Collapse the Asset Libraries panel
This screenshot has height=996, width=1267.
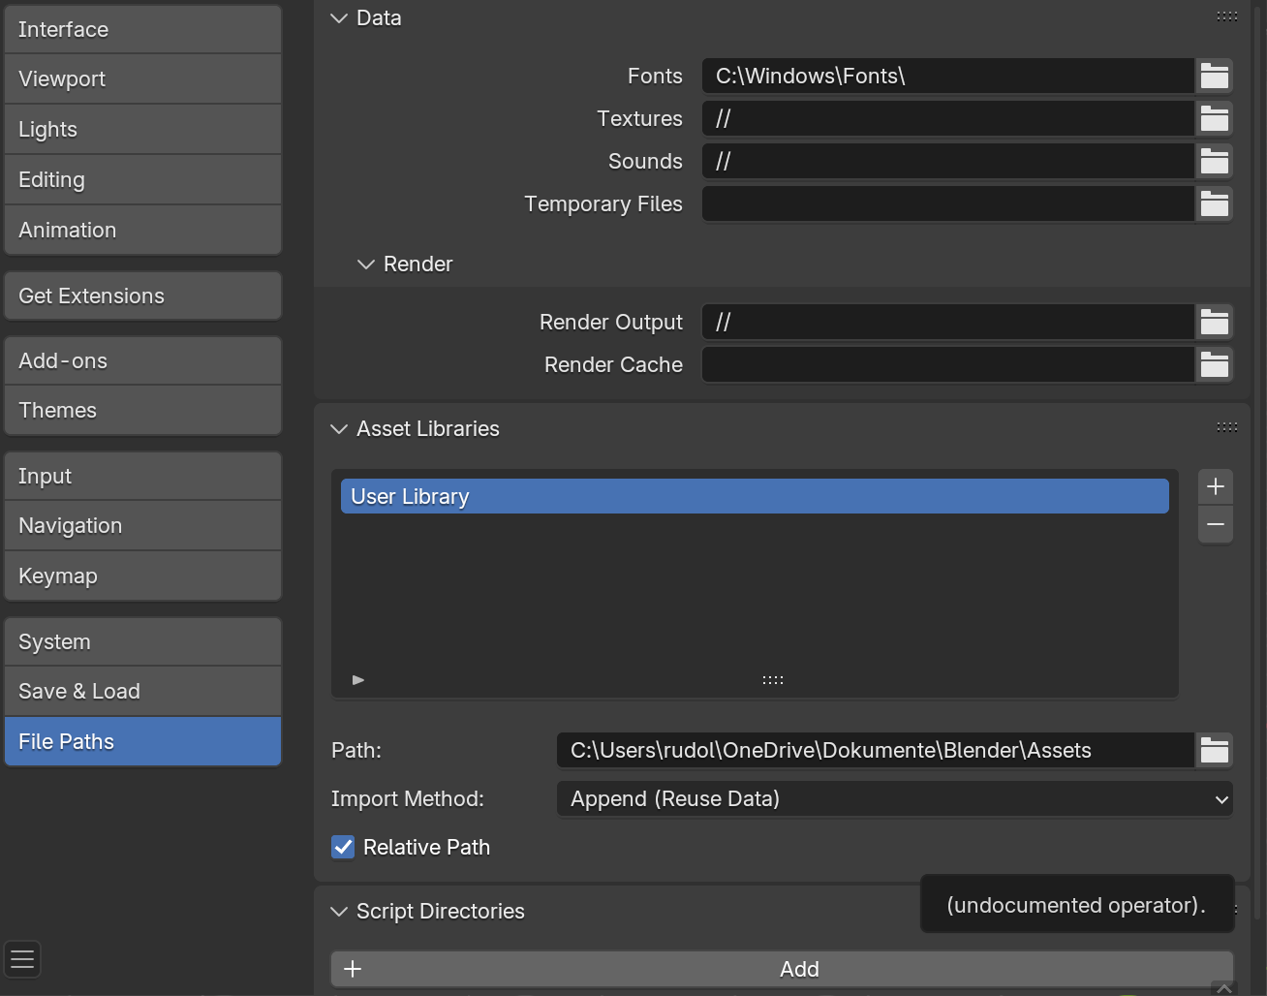coord(339,428)
